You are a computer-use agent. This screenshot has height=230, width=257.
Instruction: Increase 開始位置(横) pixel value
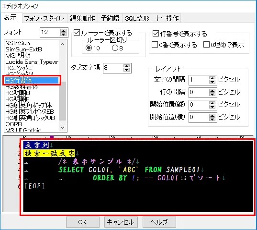pos(212,116)
